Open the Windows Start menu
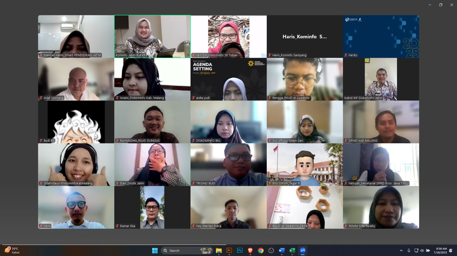This screenshot has width=457, height=256. tap(155, 251)
